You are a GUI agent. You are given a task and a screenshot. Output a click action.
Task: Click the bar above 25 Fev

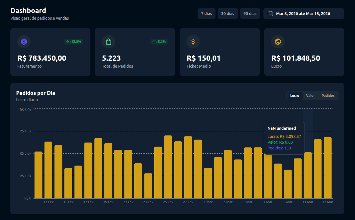168,167
